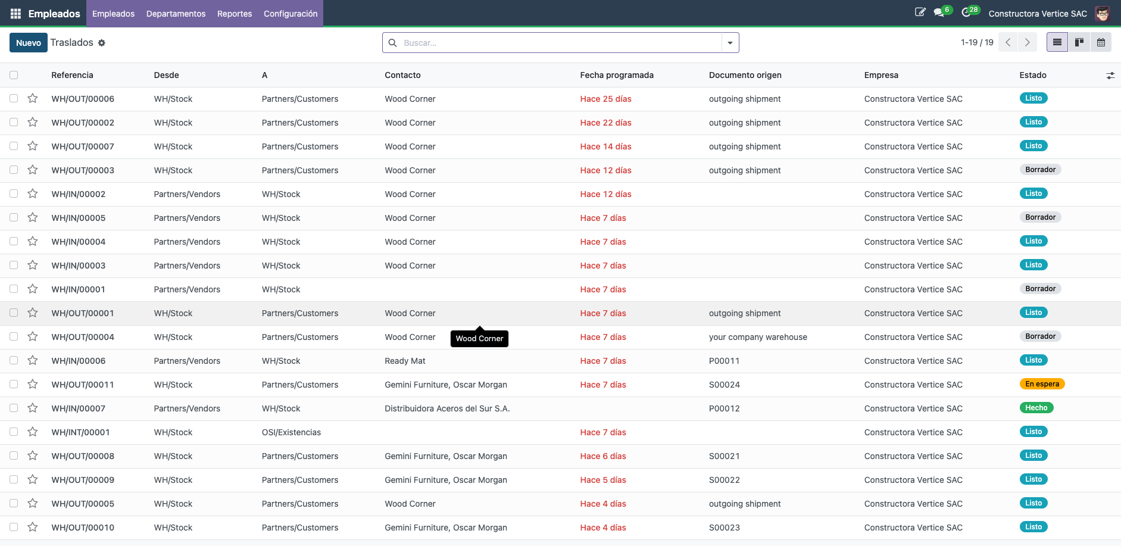Open the Departamentos menu
Screen dimensions: 1121x546
click(x=176, y=13)
